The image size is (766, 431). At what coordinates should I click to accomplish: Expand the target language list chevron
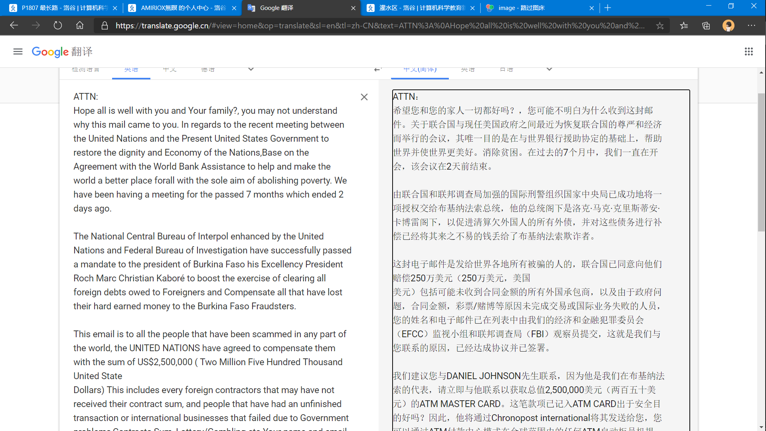pyautogui.click(x=549, y=69)
